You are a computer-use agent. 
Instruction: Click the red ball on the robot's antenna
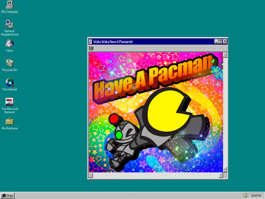[x=114, y=119]
